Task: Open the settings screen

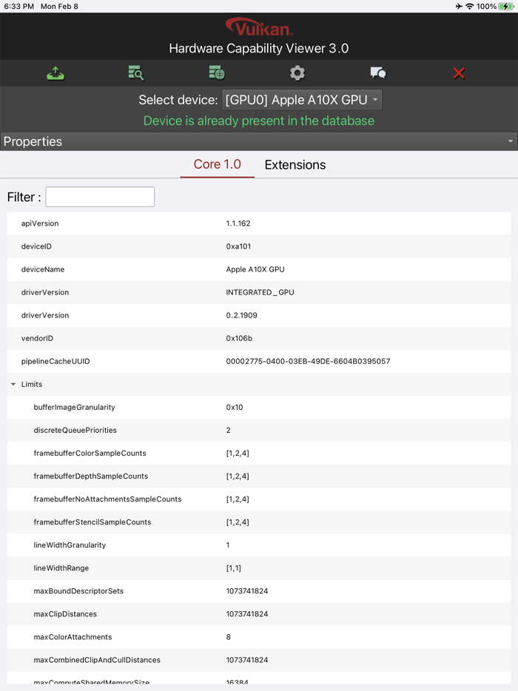Action: (x=297, y=73)
